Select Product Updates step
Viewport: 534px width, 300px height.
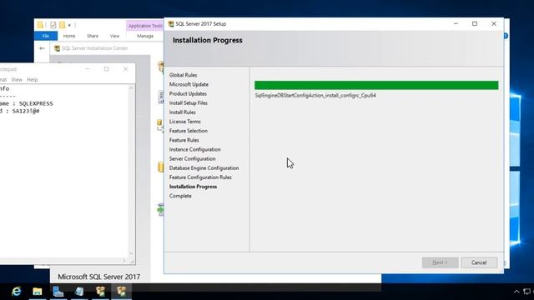pyautogui.click(x=188, y=93)
